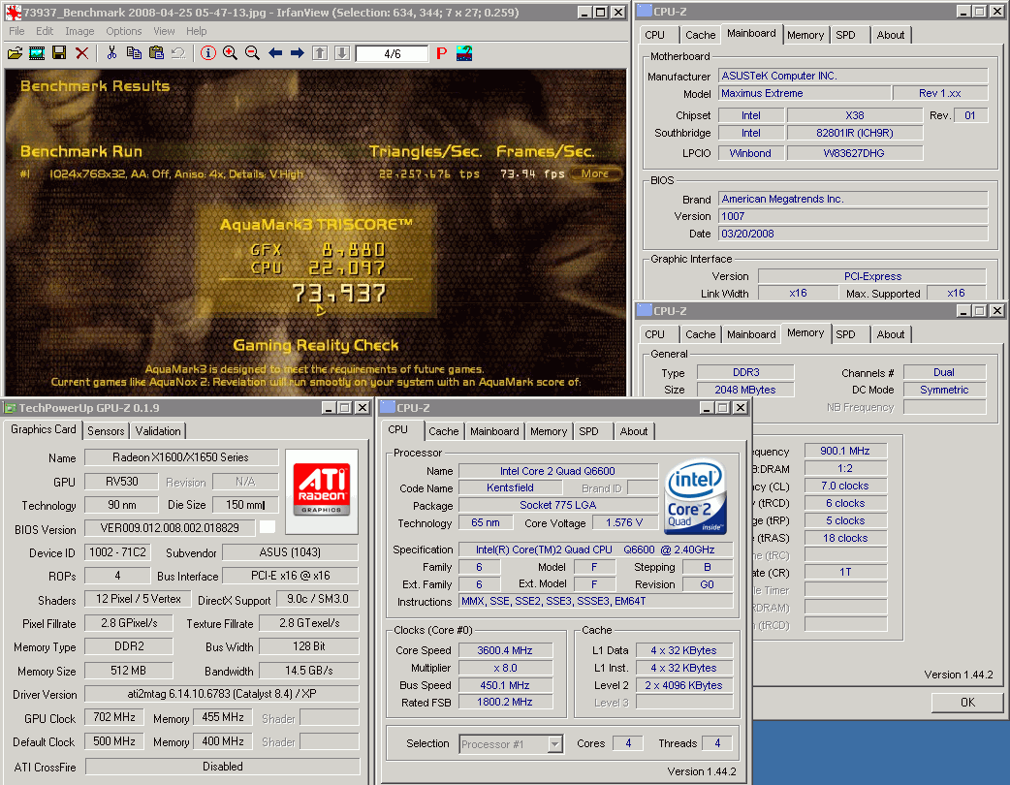Click the ATI CrossFire Disabled field
Image resolution: width=1010 pixels, height=785 pixels.
(222, 767)
